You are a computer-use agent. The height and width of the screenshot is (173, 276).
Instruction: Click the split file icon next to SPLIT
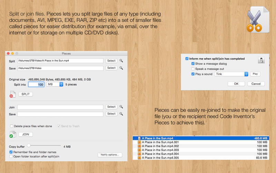click(x=12, y=94)
